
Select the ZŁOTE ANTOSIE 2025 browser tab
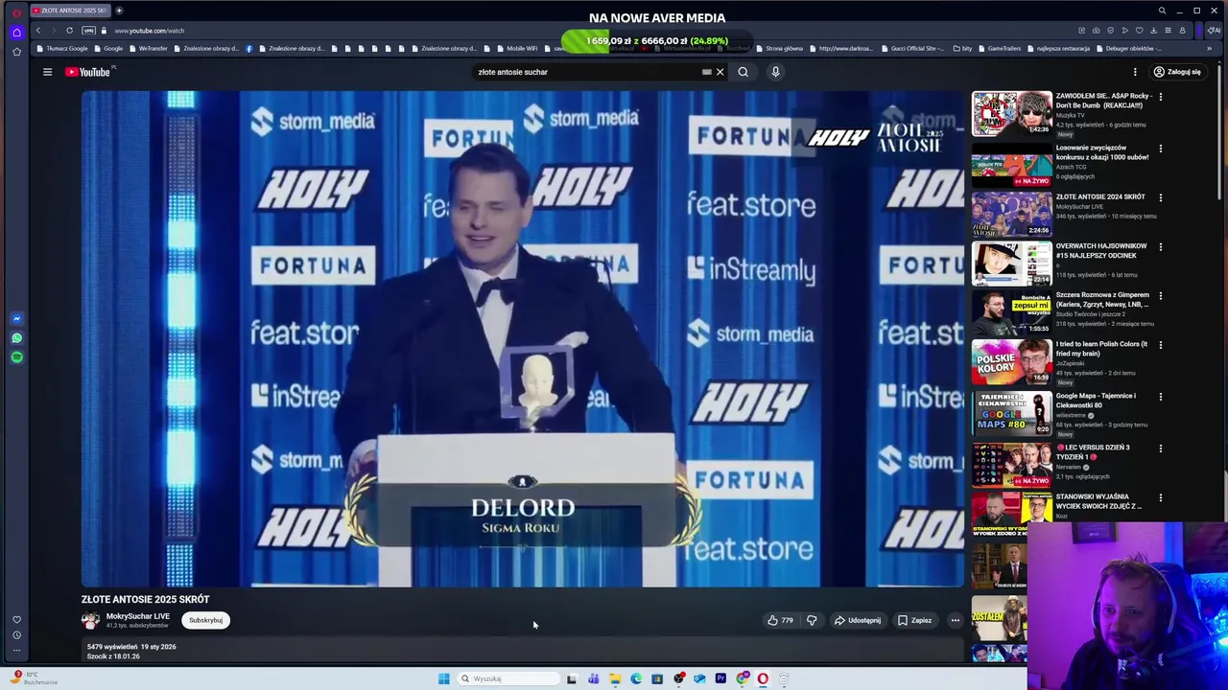[x=71, y=11]
